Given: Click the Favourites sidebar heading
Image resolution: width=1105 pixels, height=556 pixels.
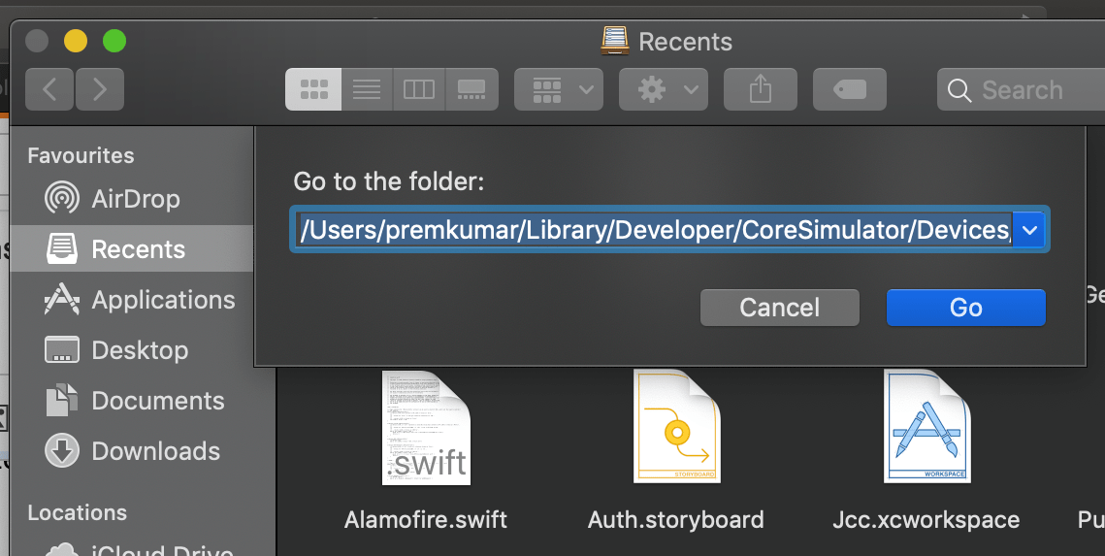Looking at the screenshot, I should pos(81,155).
